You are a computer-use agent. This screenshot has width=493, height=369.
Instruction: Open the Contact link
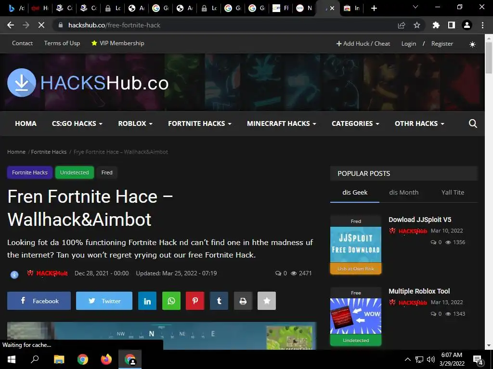pyautogui.click(x=22, y=43)
